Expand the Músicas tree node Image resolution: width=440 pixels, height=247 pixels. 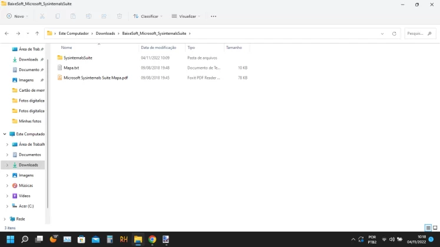point(7,185)
